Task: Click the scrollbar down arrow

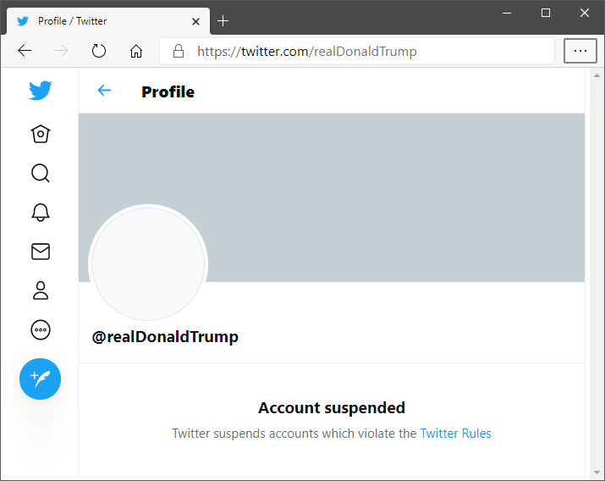Action: point(597,473)
